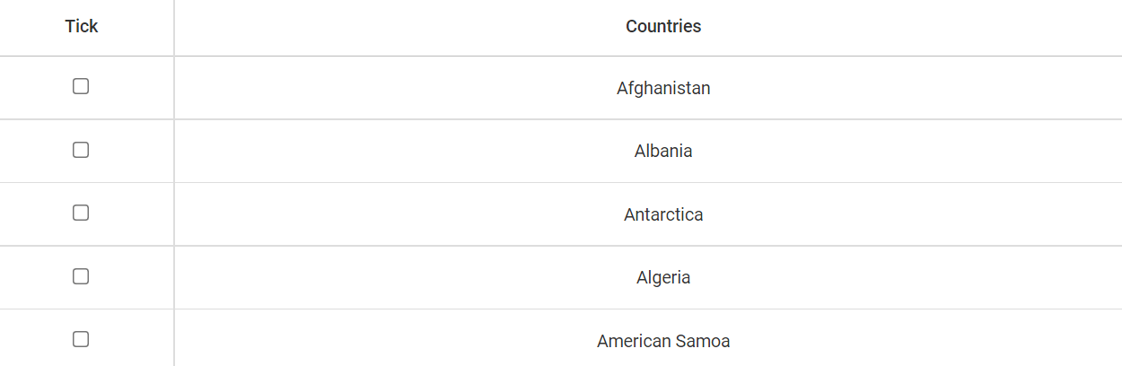
Task: Click the divider between Tick and Countries headers
Action: click(x=174, y=27)
